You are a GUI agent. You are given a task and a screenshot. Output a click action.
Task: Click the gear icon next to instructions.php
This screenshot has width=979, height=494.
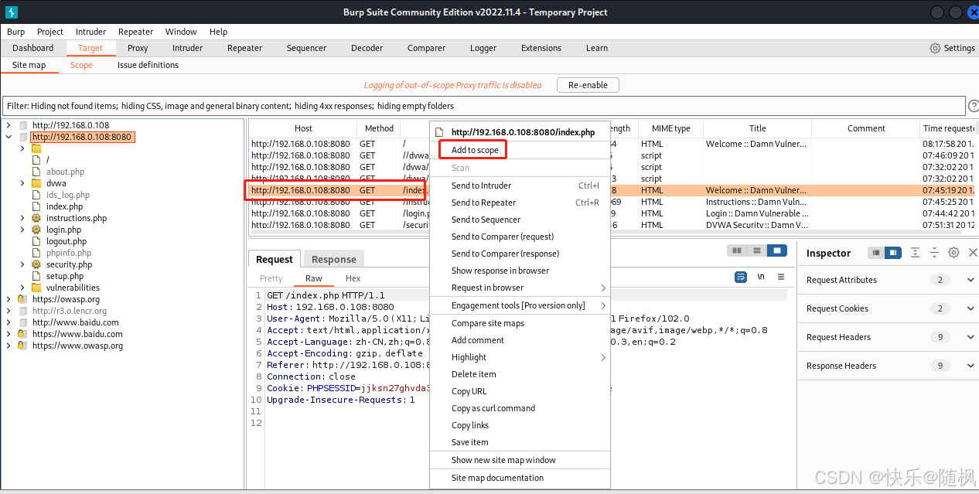(36, 218)
